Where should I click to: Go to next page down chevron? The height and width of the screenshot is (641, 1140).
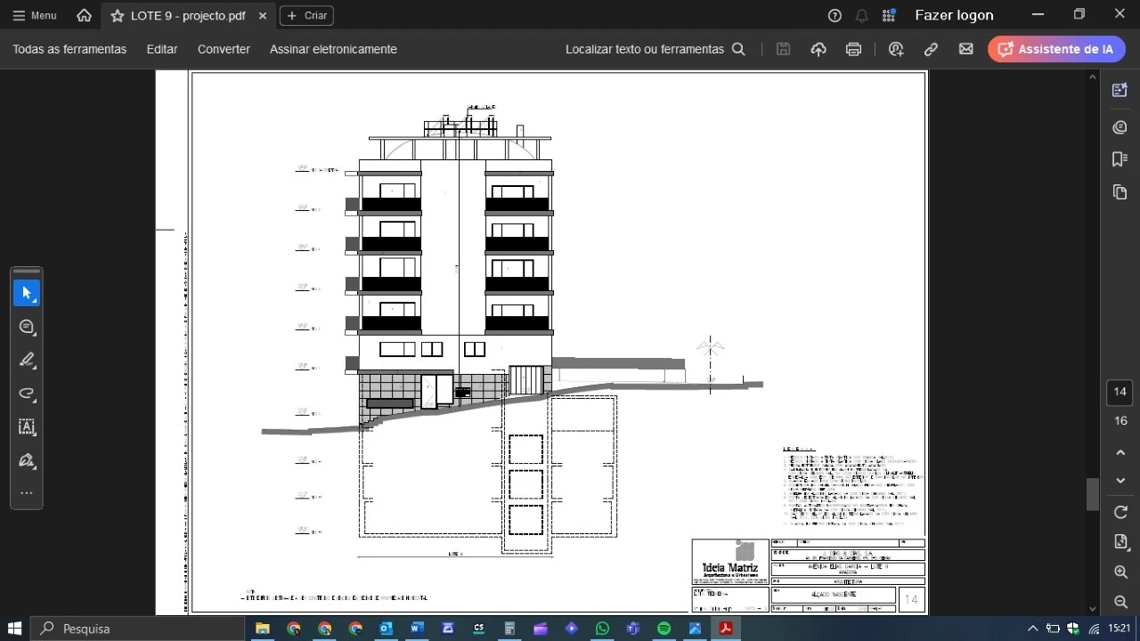pos(1120,481)
